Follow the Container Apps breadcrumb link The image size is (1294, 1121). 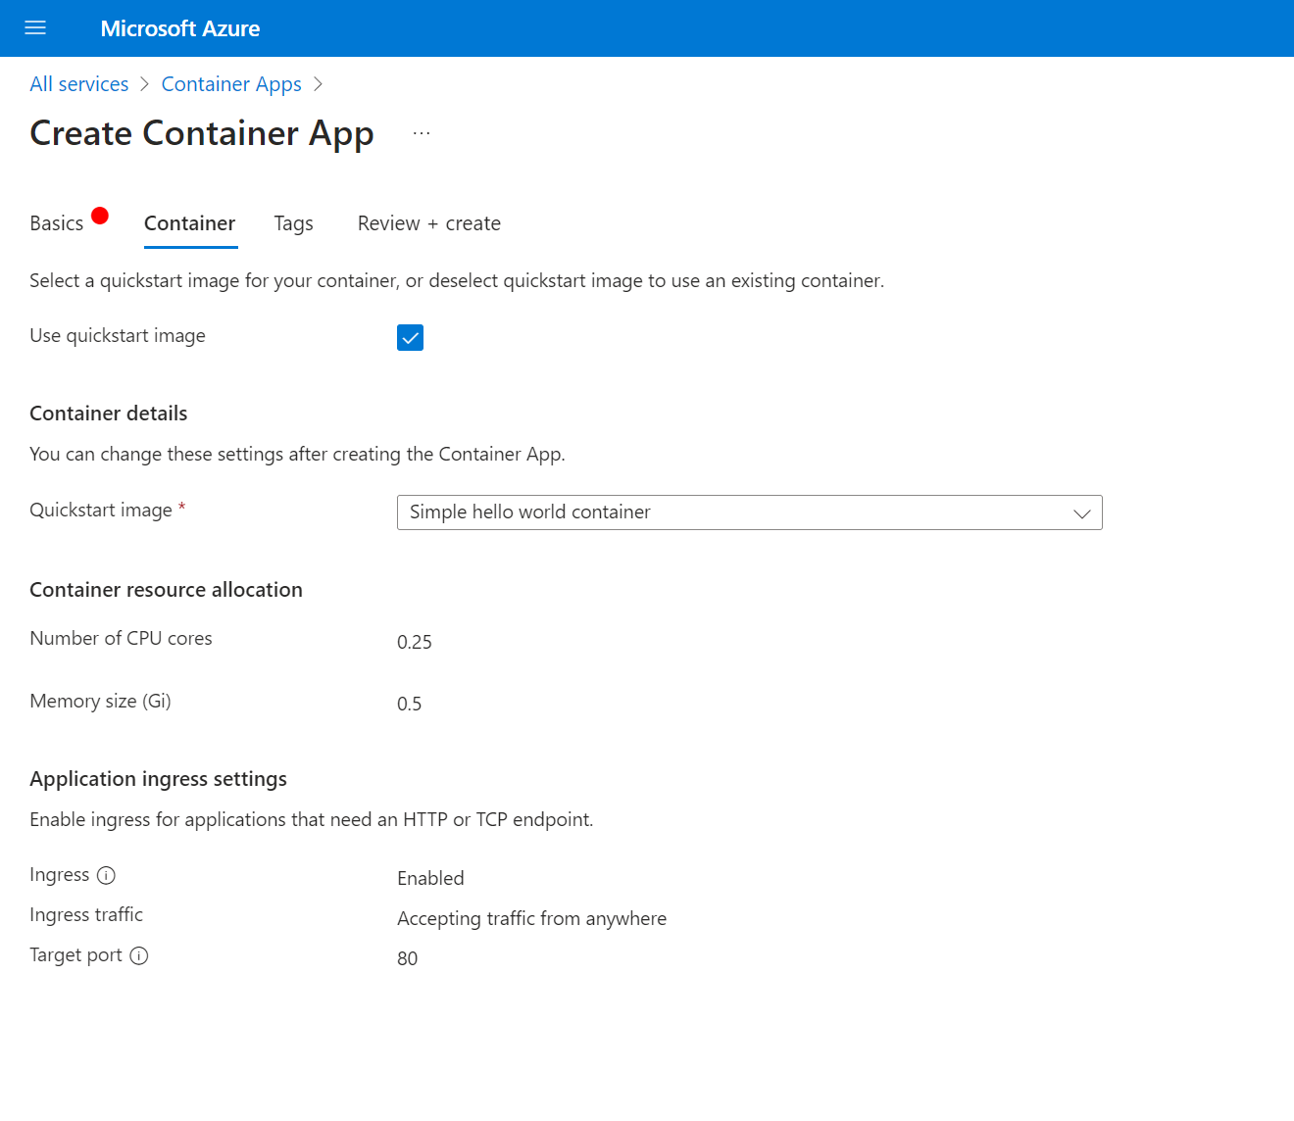(x=231, y=84)
